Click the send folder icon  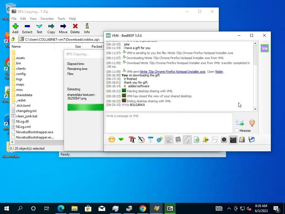[x=206, y=140]
